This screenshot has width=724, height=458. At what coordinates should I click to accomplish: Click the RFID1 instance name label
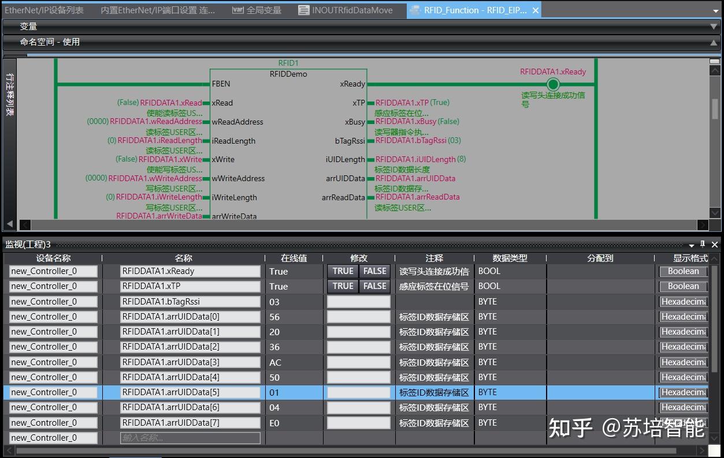click(288, 63)
